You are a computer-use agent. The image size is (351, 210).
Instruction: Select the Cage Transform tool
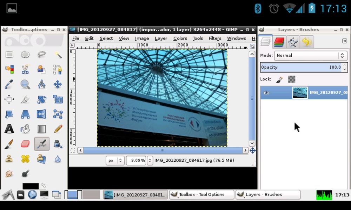pyautogui.click(x=58, y=114)
